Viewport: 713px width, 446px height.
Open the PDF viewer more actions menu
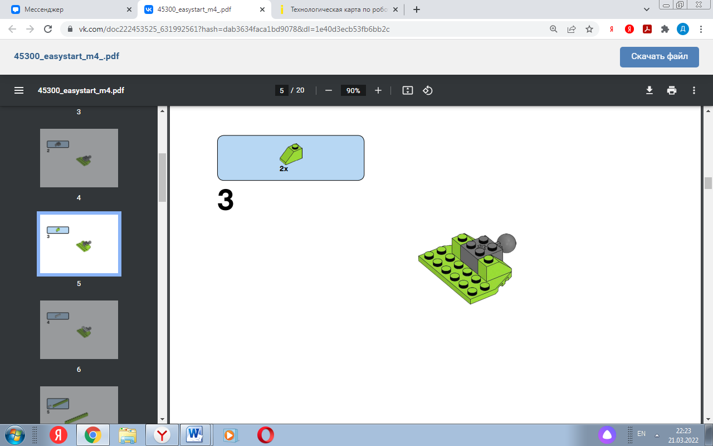694,90
